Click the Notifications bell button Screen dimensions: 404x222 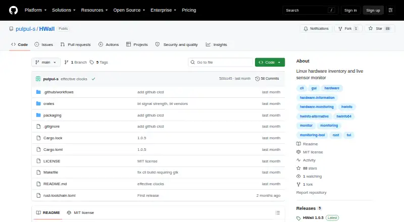coord(316,29)
